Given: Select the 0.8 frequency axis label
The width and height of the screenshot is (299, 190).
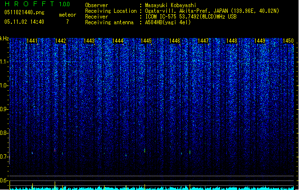Looking at the screenshot, I should pos(4,133).
